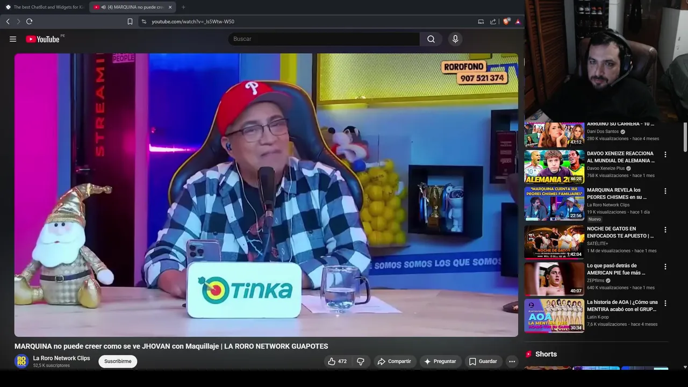This screenshot has height=387, width=688.
Task: Click the URL address field
Action: pos(306,21)
